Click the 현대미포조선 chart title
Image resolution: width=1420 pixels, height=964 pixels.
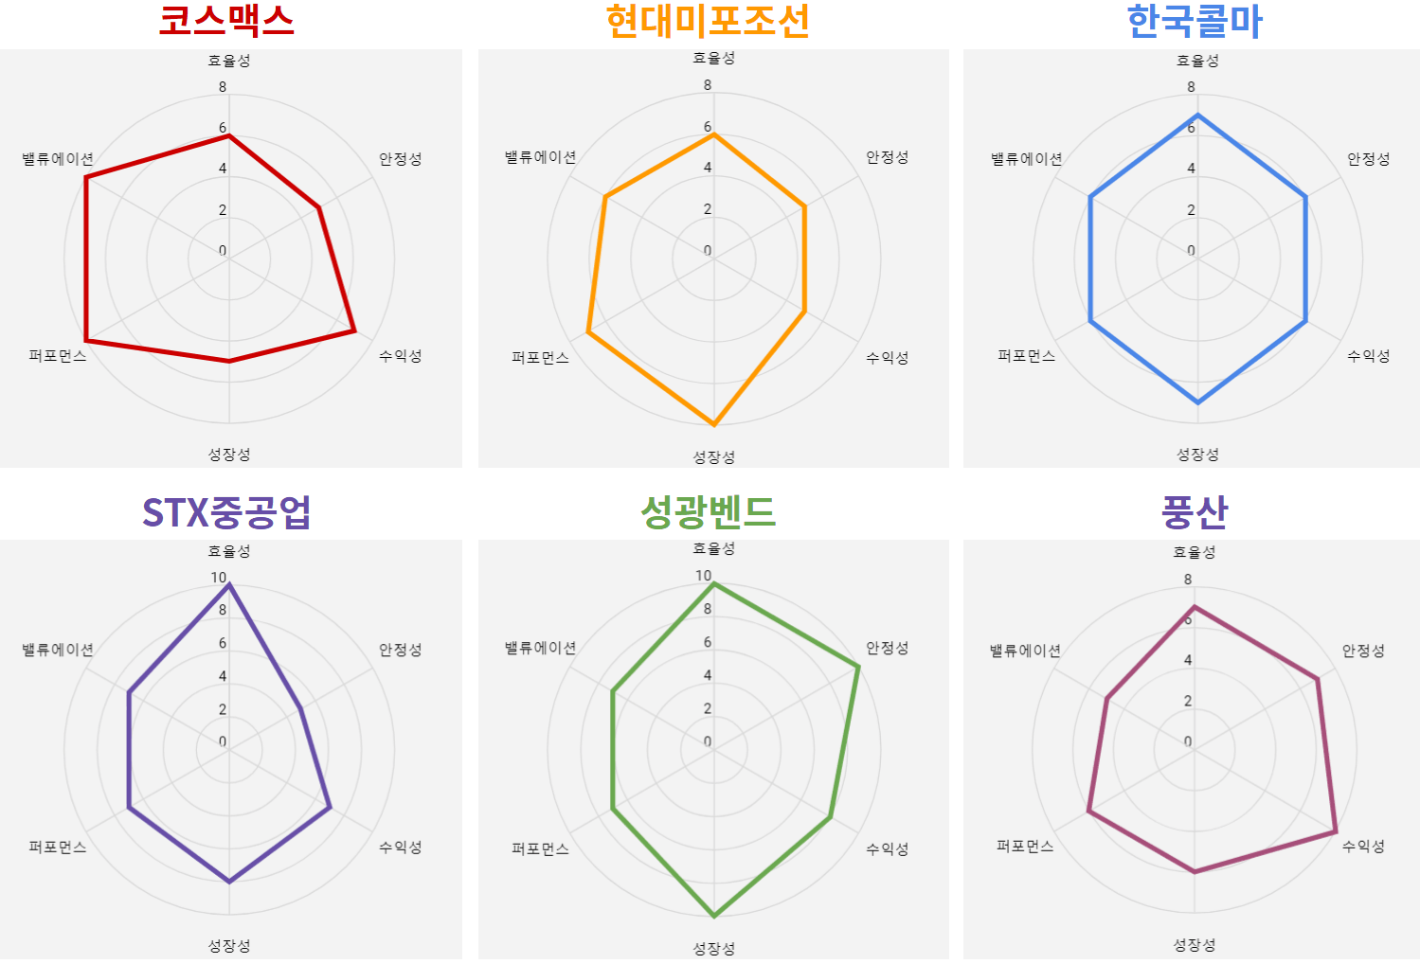click(x=708, y=21)
